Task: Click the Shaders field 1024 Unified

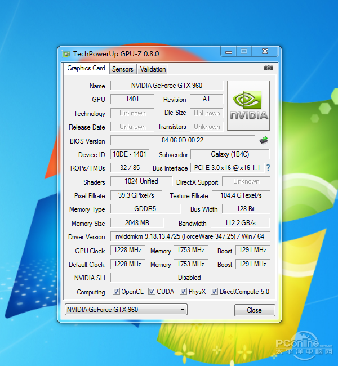Action: [141, 181]
